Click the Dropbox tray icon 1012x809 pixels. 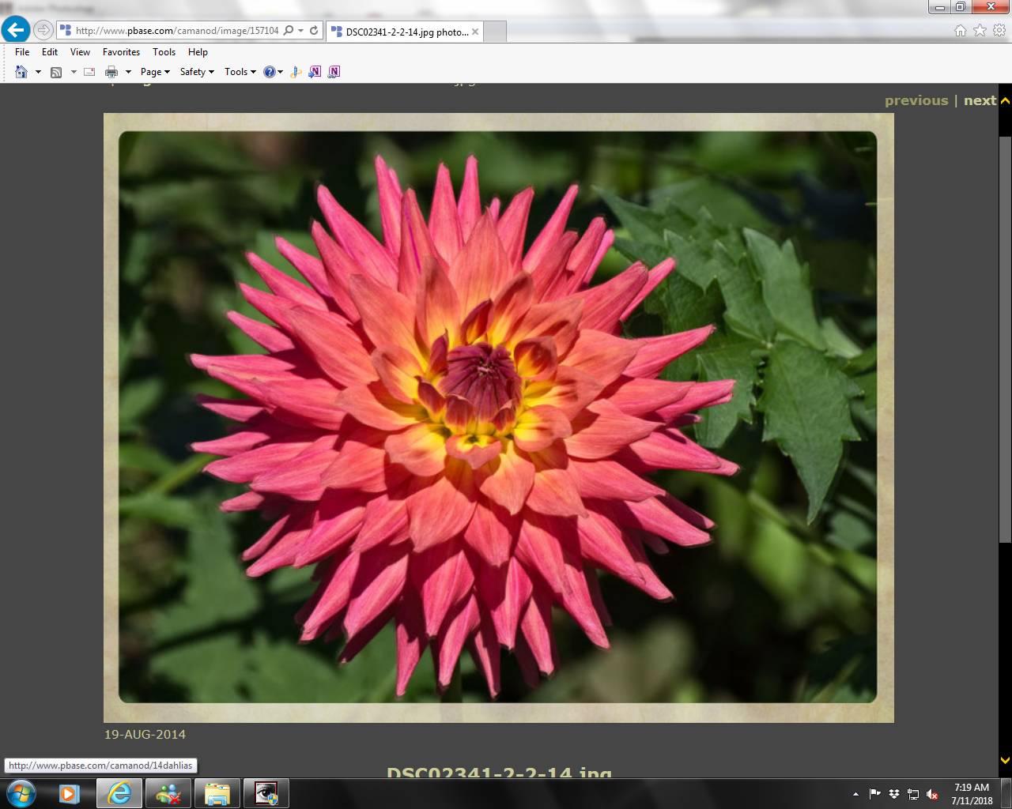(894, 794)
